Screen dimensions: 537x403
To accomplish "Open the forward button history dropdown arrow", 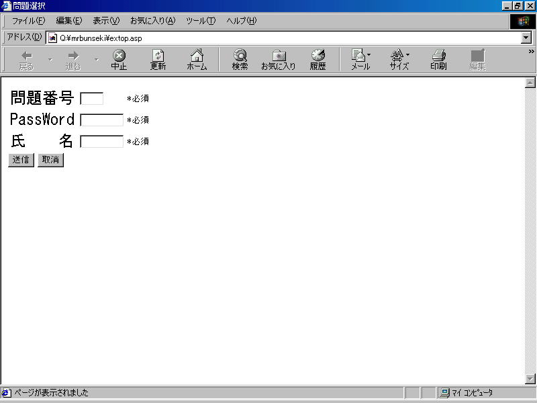I will [97, 60].
